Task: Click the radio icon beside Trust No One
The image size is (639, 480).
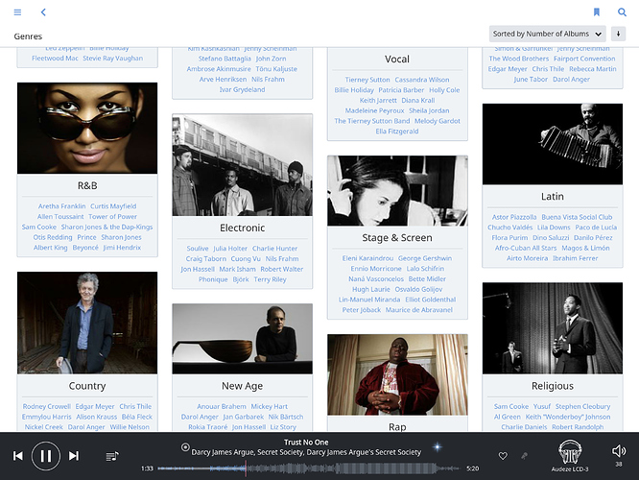Action: click(185, 447)
